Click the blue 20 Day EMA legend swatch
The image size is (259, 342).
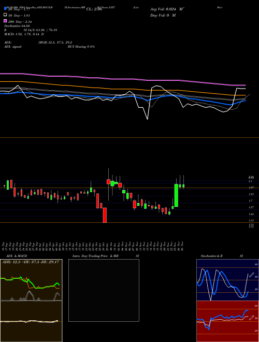click(5, 9)
